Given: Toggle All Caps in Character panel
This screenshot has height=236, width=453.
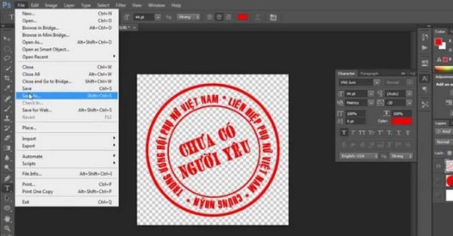Looking at the screenshot, I should tap(362, 133).
